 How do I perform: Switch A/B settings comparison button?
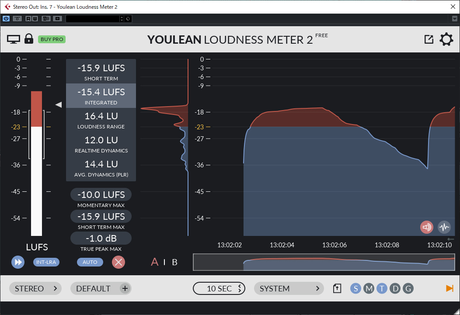pyautogui.click(x=46, y=19)
